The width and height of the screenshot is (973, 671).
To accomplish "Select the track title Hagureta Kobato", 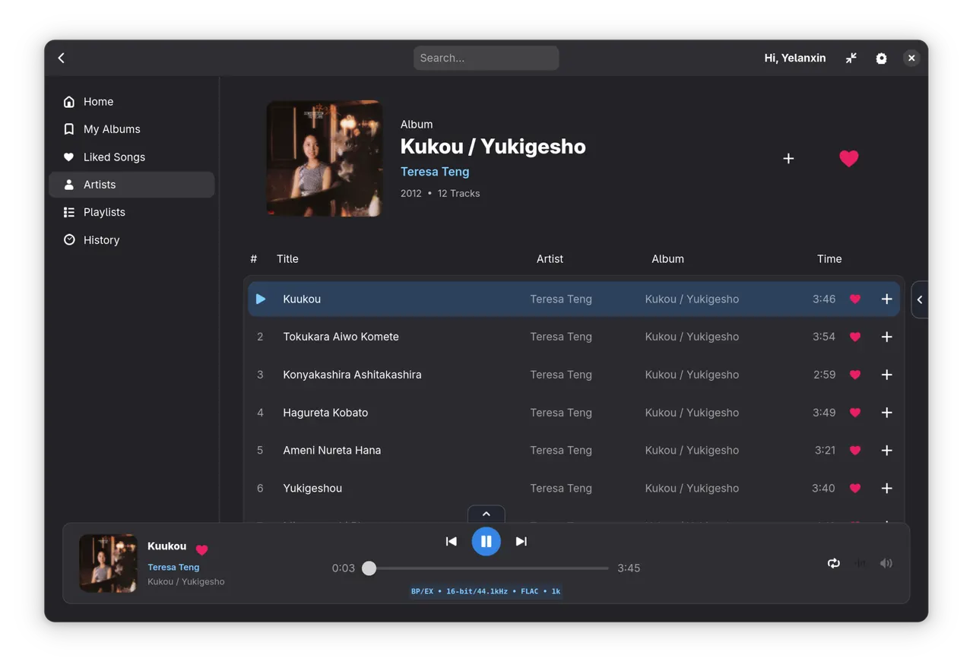I will click(x=325, y=413).
